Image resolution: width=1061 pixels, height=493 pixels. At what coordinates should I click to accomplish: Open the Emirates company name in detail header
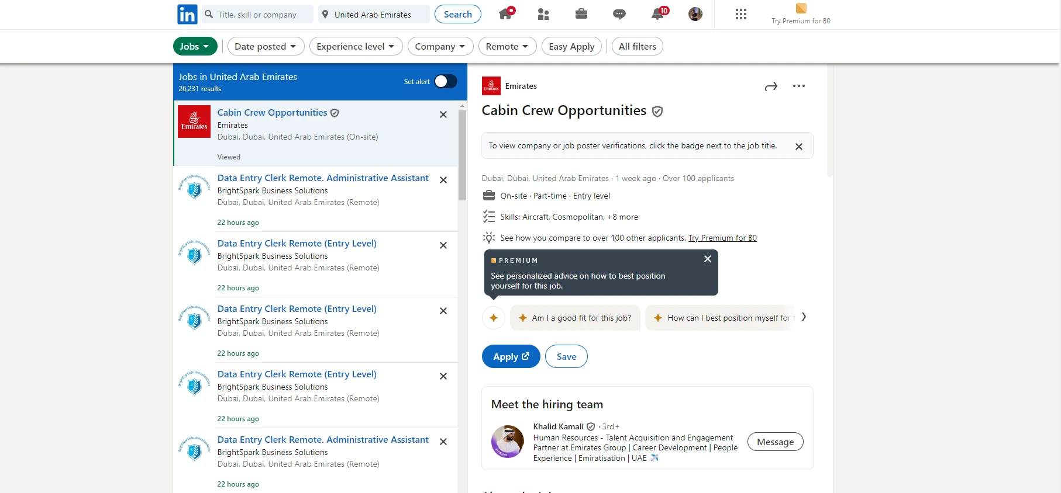pyautogui.click(x=521, y=86)
